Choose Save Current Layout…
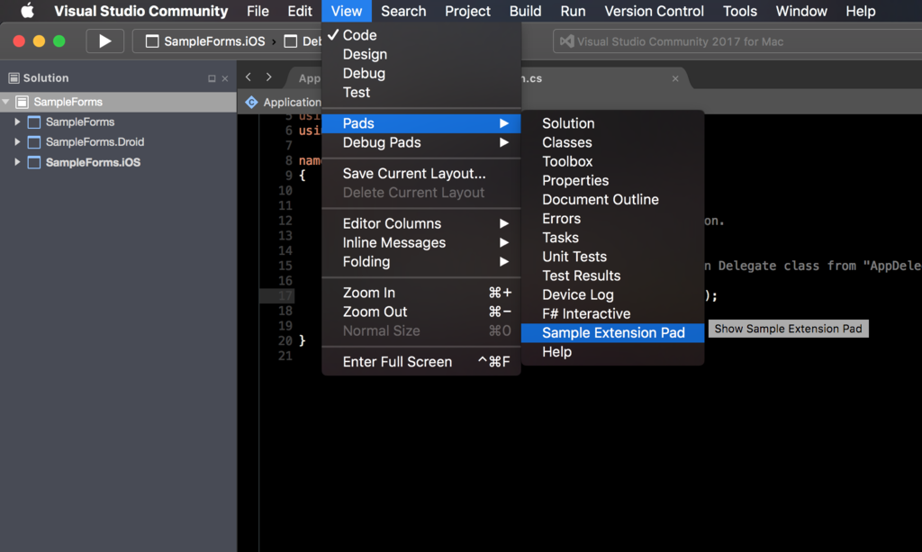The height and width of the screenshot is (552, 922). (421, 174)
